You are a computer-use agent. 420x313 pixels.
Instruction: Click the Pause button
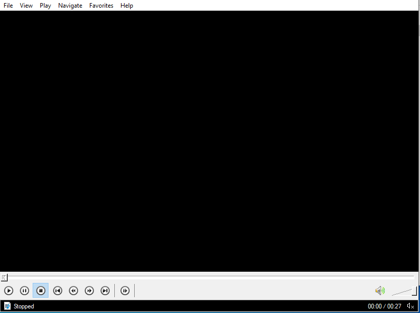click(x=24, y=291)
